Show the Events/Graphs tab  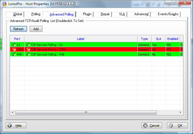click(166, 14)
